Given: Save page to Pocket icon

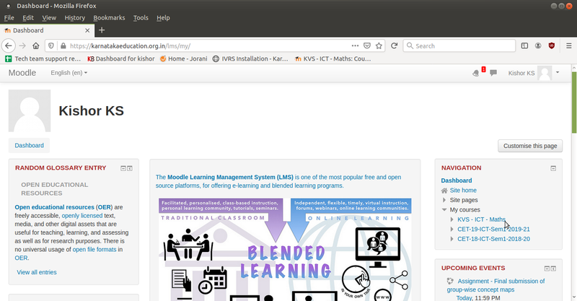Looking at the screenshot, I should 367,45.
